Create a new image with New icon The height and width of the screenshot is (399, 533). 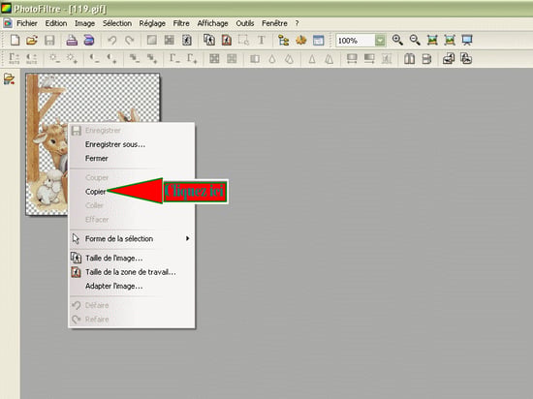(15, 40)
